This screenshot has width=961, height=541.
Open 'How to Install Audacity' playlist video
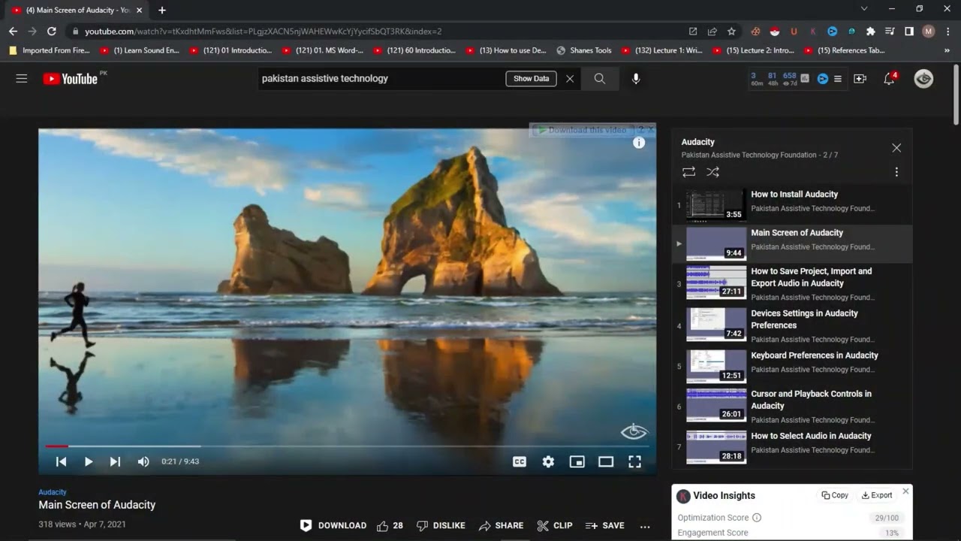pos(792,205)
